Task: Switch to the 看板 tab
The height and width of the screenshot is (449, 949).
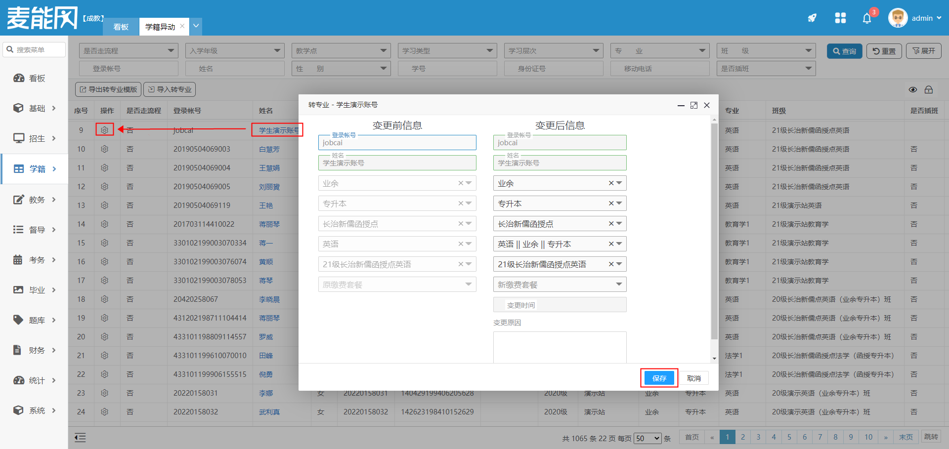Action: click(121, 27)
